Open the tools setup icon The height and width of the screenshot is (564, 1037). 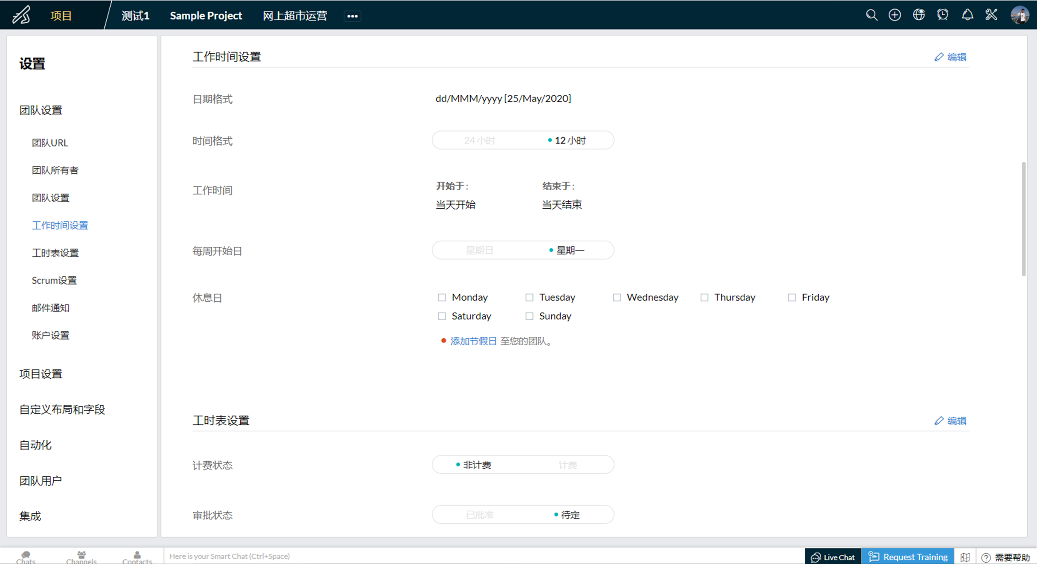(991, 15)
